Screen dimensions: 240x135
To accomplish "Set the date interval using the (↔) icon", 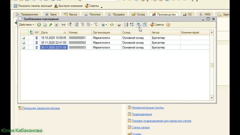I will click(63, 25).
